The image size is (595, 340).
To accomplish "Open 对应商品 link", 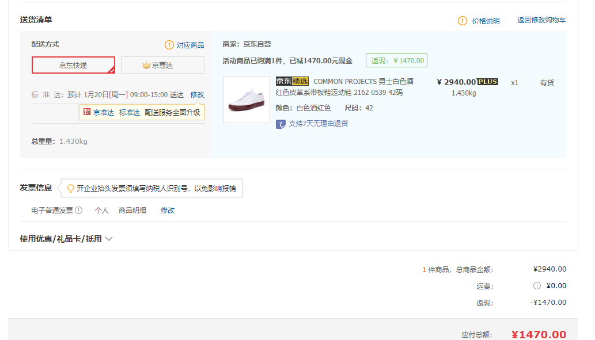I will pos(190,45).
